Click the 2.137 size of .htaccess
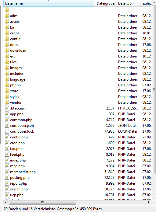This screenshot has height=212, width=156. [x=110, y=108]
